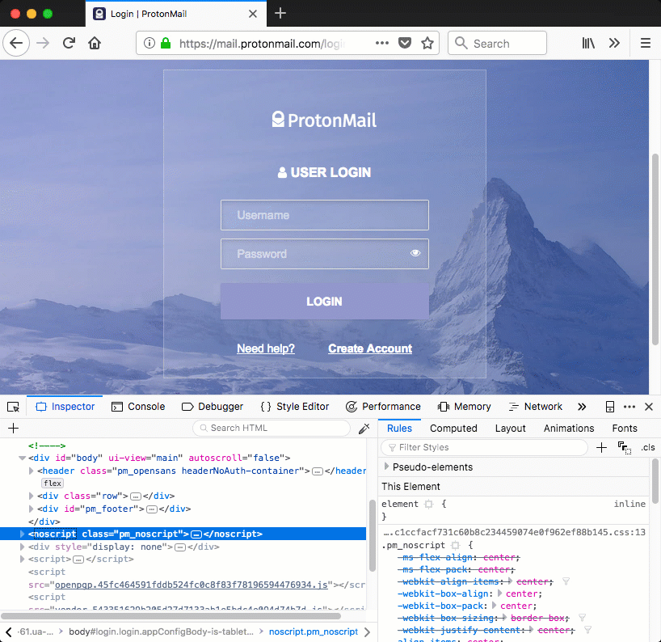Show more DevTools tools via the chevron

[582, 407]
